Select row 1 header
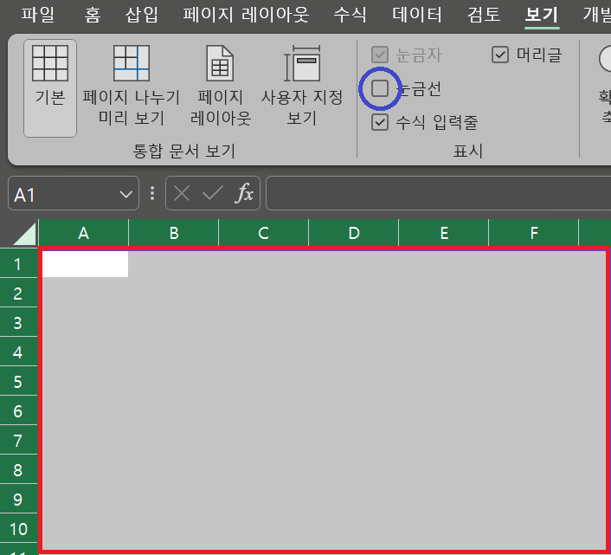The image size is (611, 555). pos(18,264)
